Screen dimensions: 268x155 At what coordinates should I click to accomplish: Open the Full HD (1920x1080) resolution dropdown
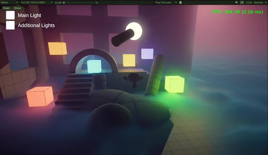[36, 2]
